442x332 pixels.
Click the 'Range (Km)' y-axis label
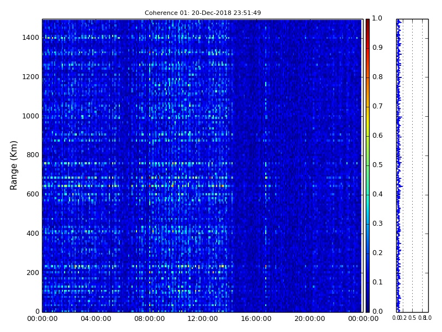point(13,165)
